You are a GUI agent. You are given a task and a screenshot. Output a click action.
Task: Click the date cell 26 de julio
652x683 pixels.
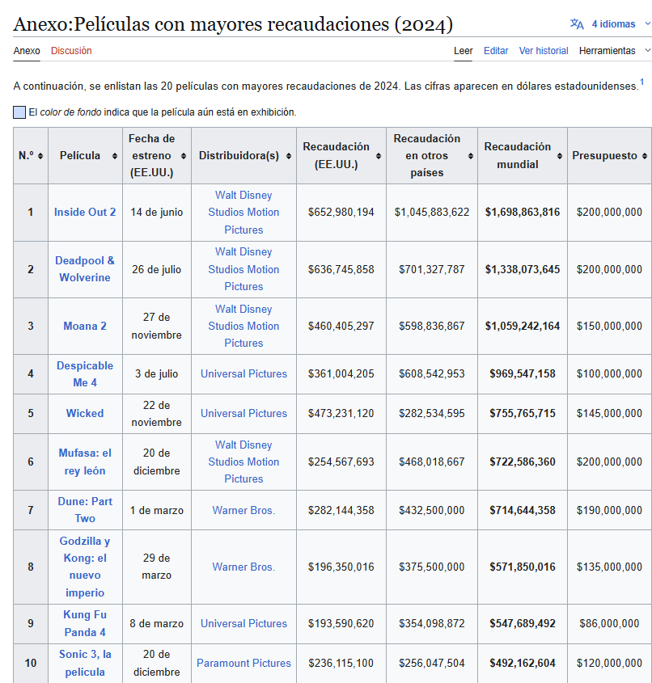(156, 269)
